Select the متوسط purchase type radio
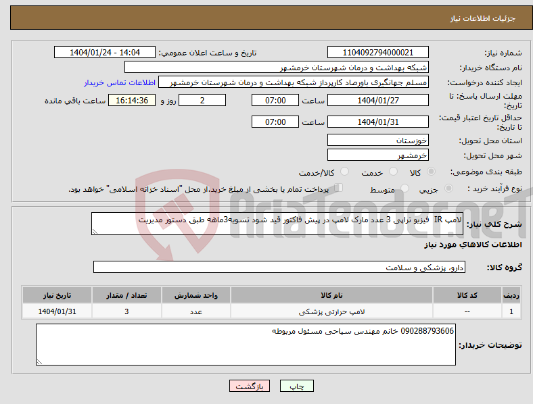The image size is (533, 404). coord(404,188)
